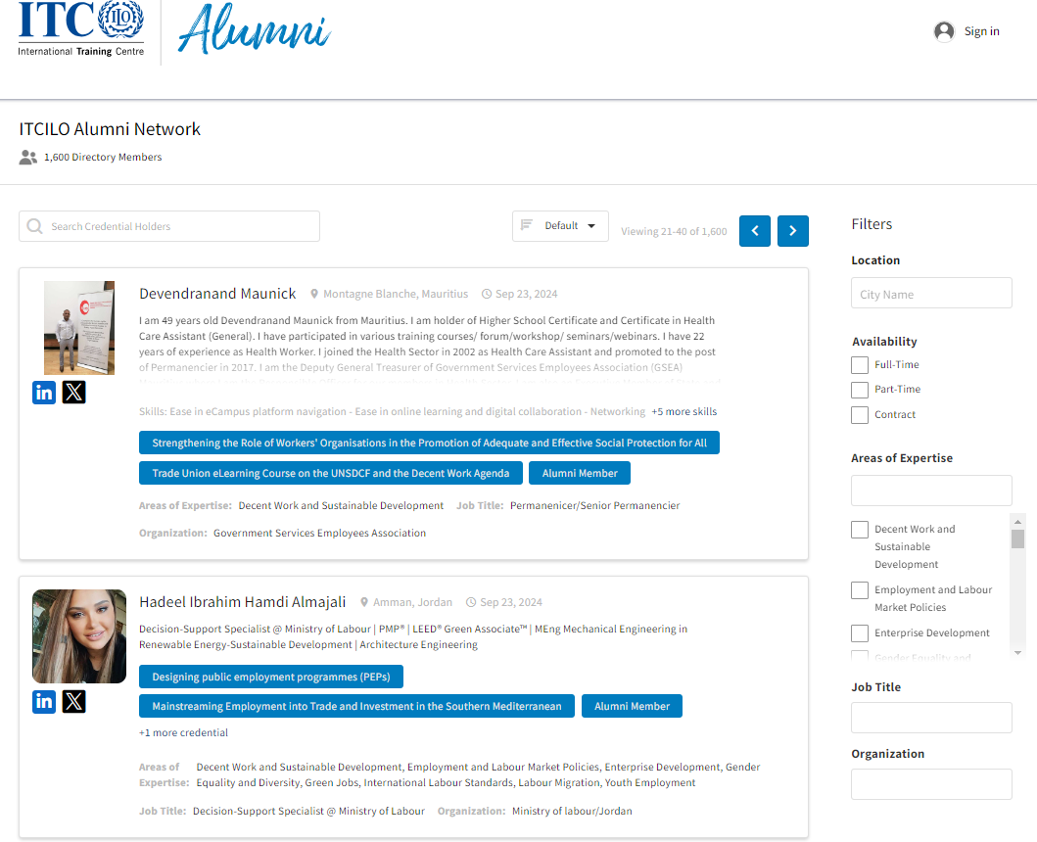Click the Alumni Member badge on Maunick's card
1037x842 pixels.
(580, 473)
